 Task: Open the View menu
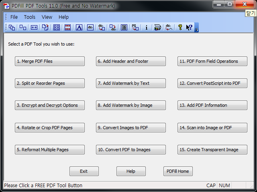pyautogui.click(x=47, y=17)
